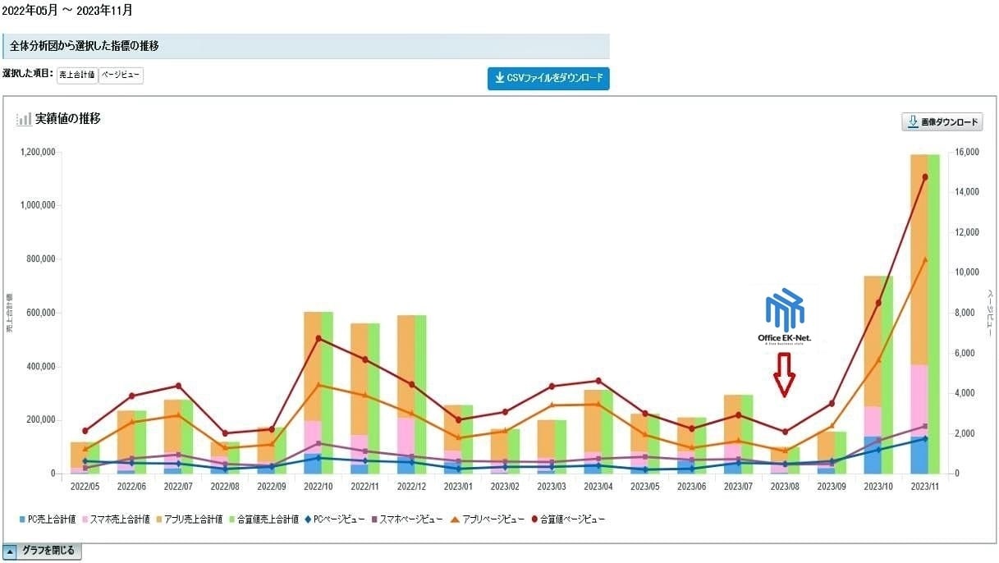Toggle 合算値ページビュー line in the legend
This screenshot has height=563, width=999.
click(568, 520)
